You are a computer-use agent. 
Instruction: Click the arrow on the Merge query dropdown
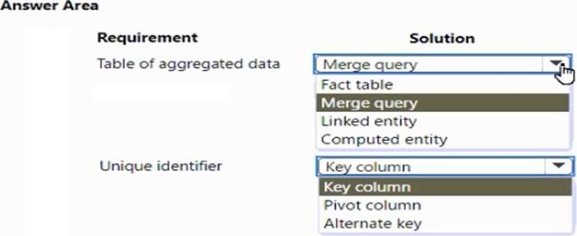[558, 64]
